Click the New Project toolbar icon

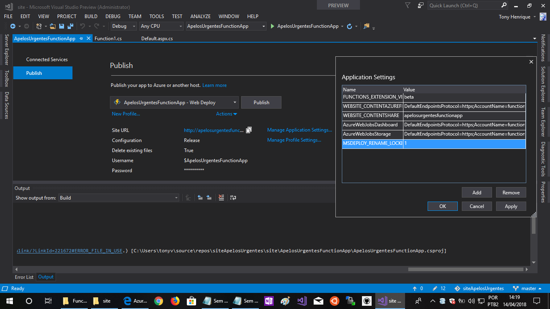(x=39, y=26)
